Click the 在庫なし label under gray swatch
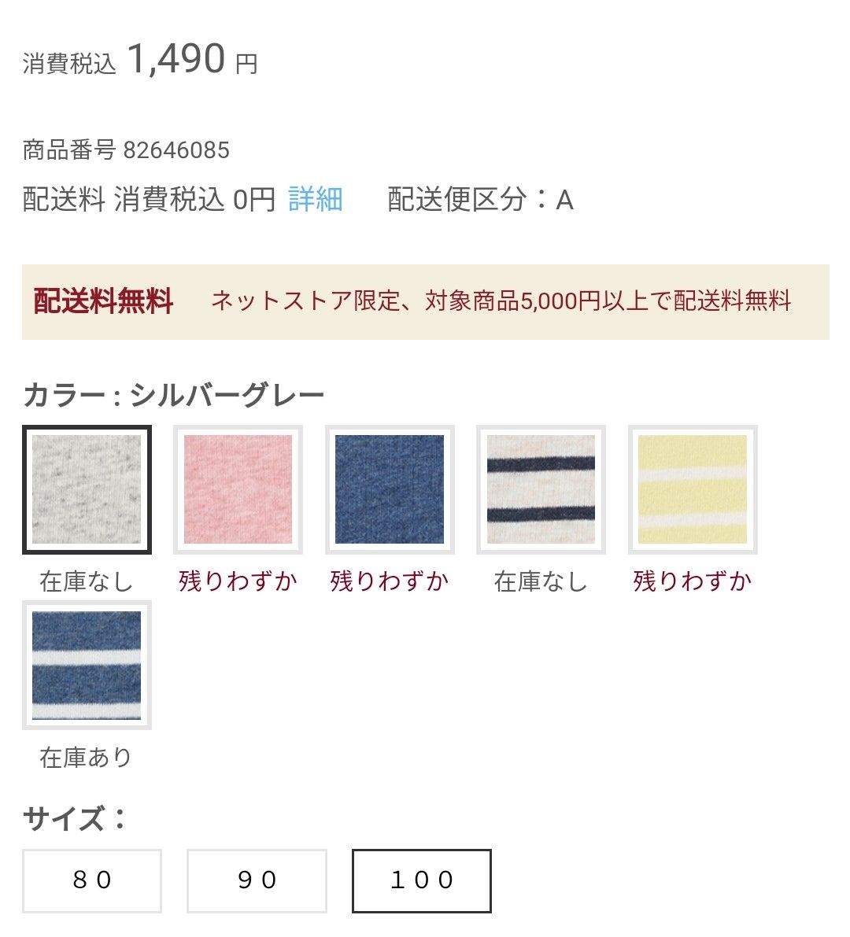The height and width of the screenshot is (937, 850). coord(87,581)
